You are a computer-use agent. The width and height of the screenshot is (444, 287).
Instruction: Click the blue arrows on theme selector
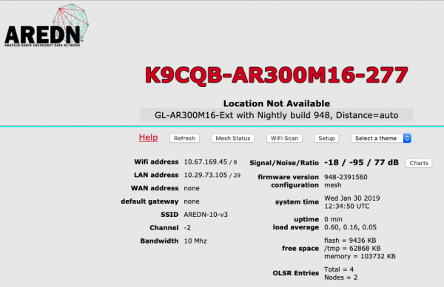[407, 138]
